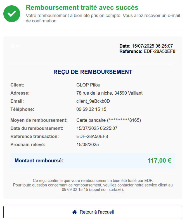Click the masked bank card number ending 8165
The image size is (187, 222).
click(108, 120)
